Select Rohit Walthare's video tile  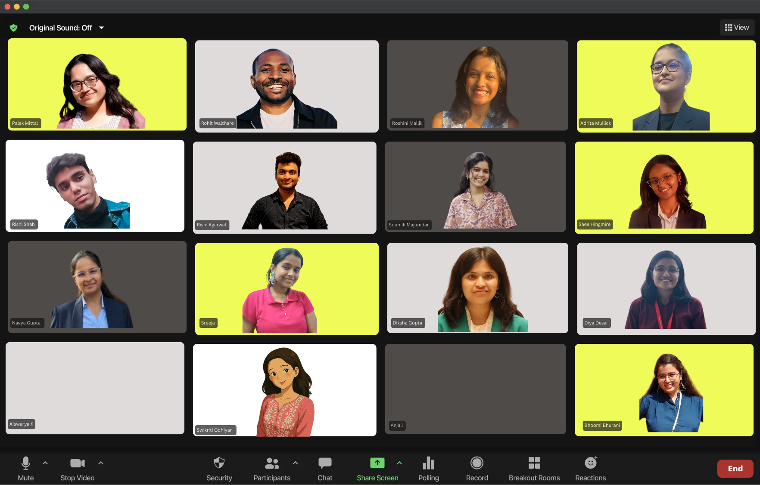click(287, 86)
